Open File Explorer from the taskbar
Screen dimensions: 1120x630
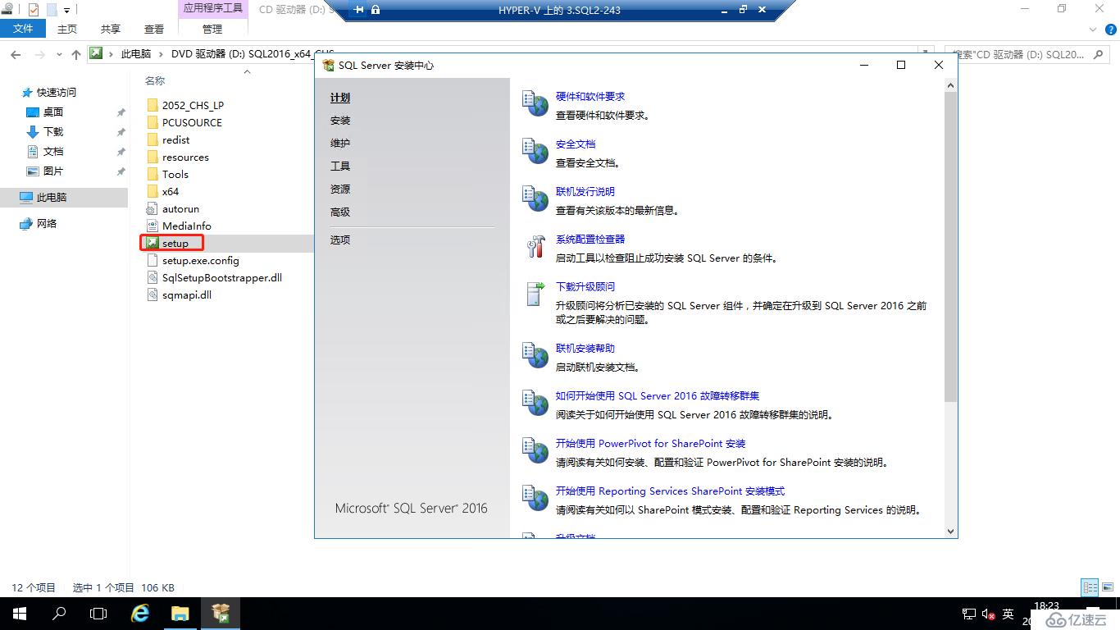coord(180,614)
